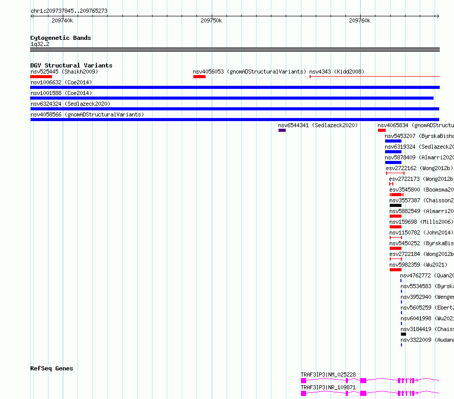Image resolution: width=454 pixels, height=399 pixels.
Task: Open the nsv4343 (Kidd2008) variant
Action: (x=337, y=72)
